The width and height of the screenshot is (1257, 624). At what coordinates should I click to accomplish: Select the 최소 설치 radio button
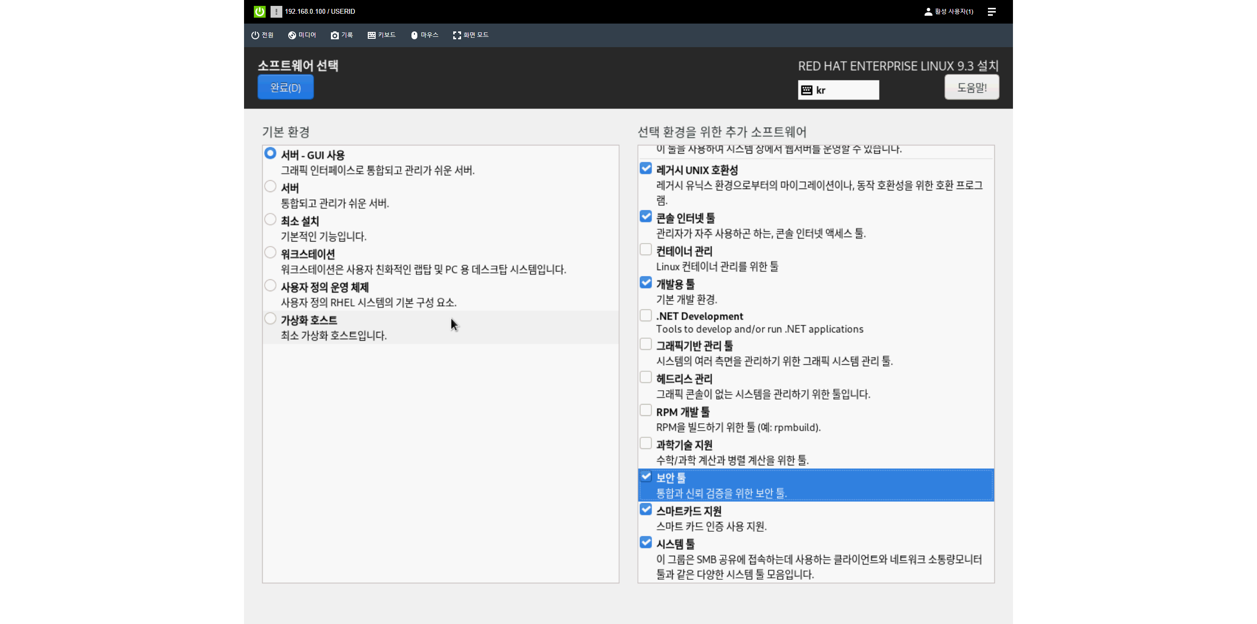[x=270, y=219]
